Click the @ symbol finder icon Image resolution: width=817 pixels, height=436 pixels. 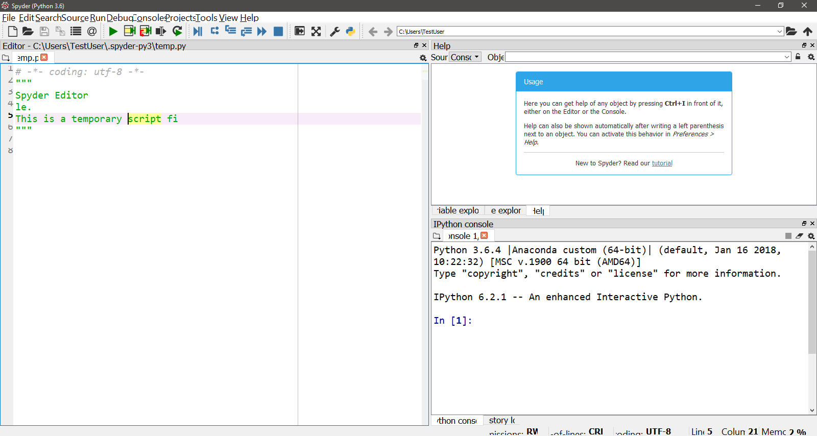point(92,31)
